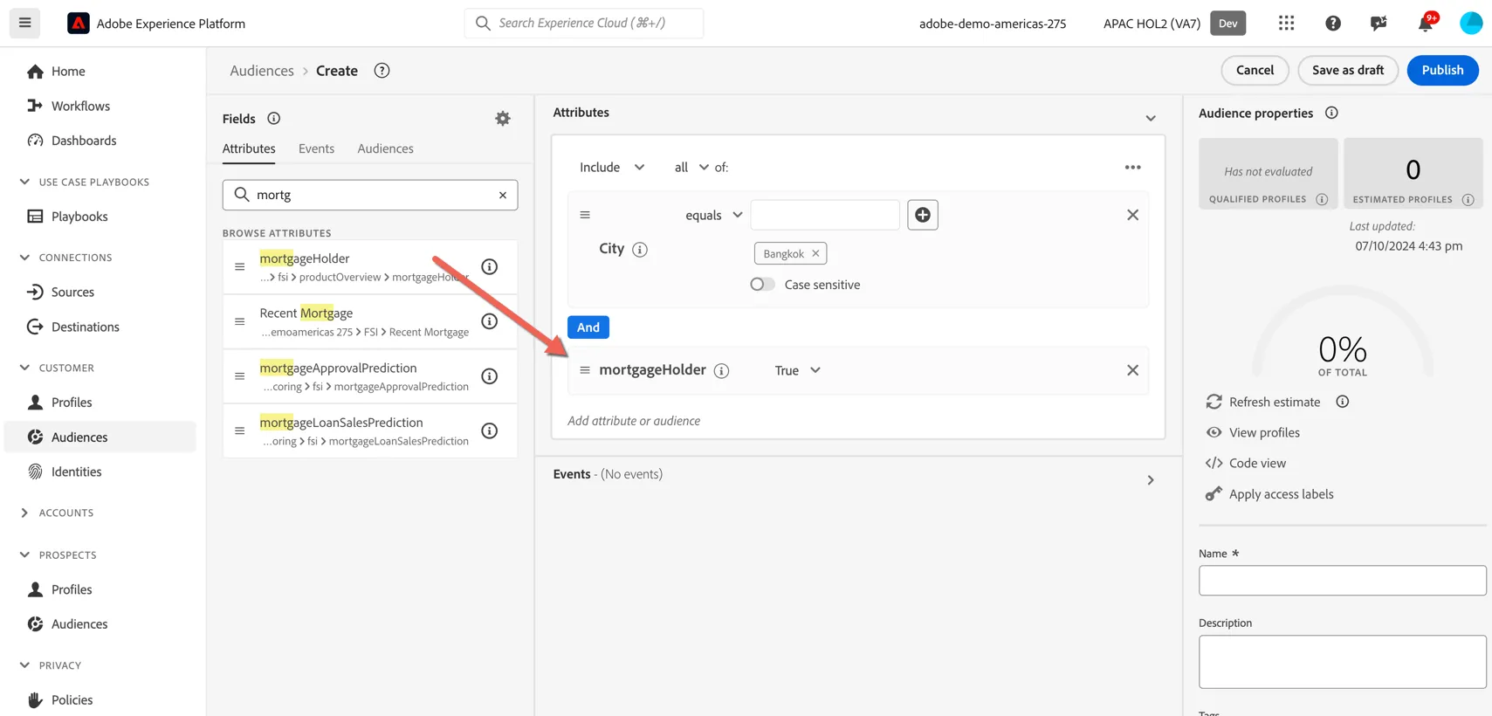Switch to the Events tab
The image size is (1492, 716).
pos(316,148)
